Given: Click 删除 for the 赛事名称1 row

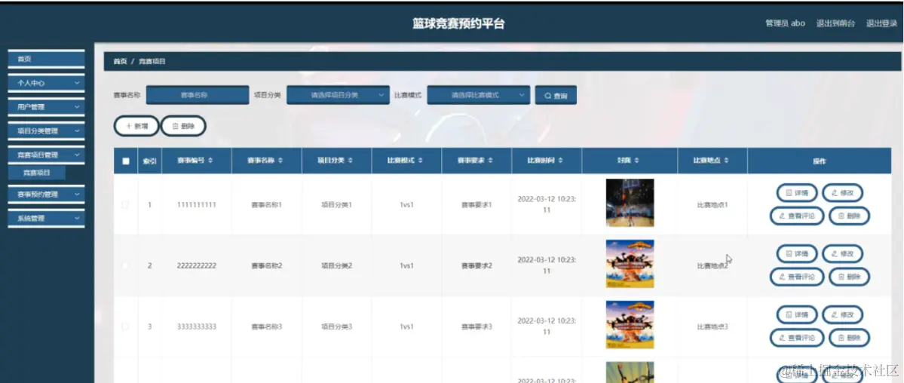Looking at the screenshot, I should 849,216.
